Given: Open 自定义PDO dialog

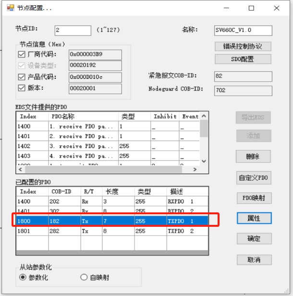Looking at the screenshot, I should coord(254,177).
